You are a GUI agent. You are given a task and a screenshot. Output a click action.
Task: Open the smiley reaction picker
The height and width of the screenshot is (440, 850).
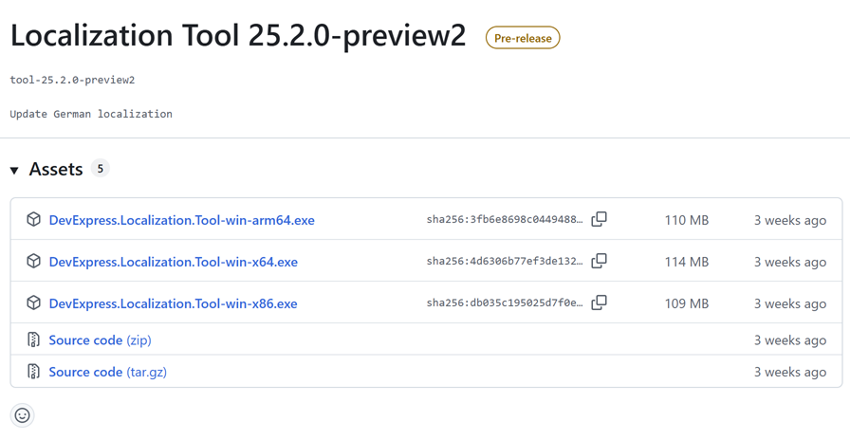click(x=22, y=415)
